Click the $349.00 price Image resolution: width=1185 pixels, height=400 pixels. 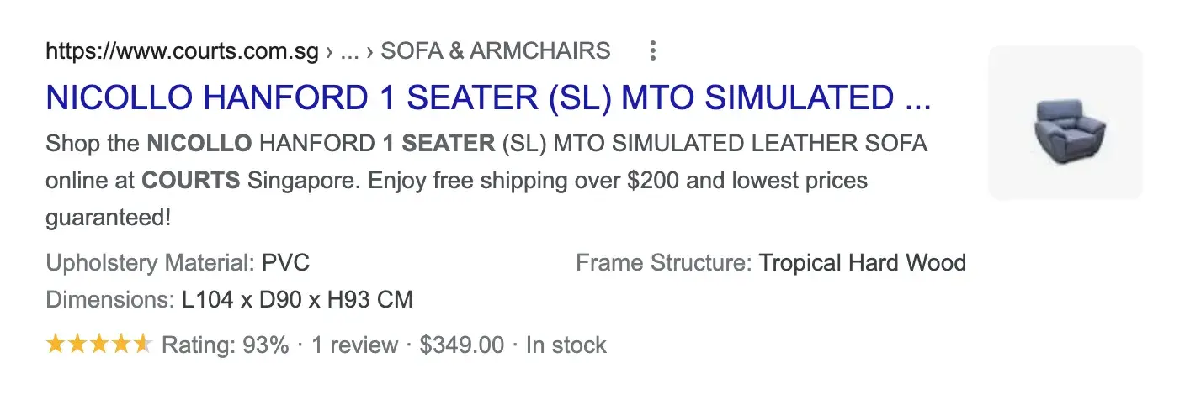click(462, 345)
